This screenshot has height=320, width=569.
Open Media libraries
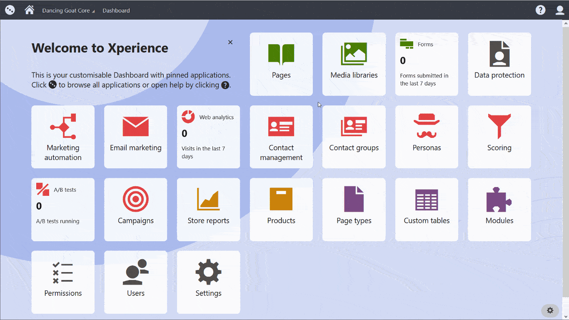[x=354, y=64]
